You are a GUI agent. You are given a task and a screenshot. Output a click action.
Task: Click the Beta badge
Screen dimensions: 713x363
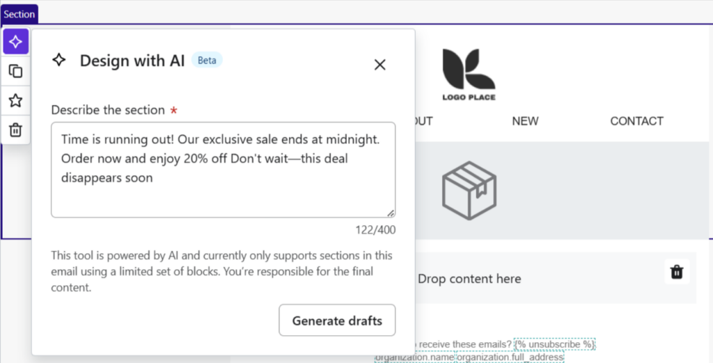pyautogui.click(x=207, y=60)
